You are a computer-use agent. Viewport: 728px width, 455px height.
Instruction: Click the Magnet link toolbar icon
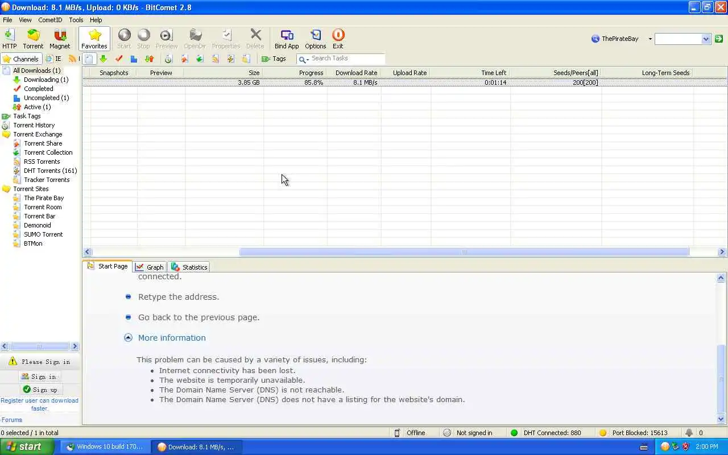click(60, 39)
